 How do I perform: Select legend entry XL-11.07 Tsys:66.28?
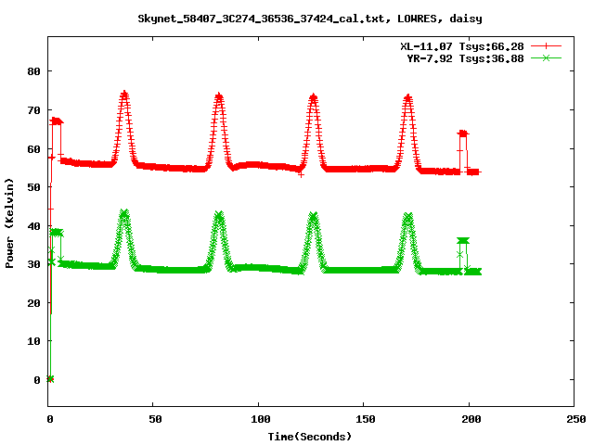coord(462,46)
